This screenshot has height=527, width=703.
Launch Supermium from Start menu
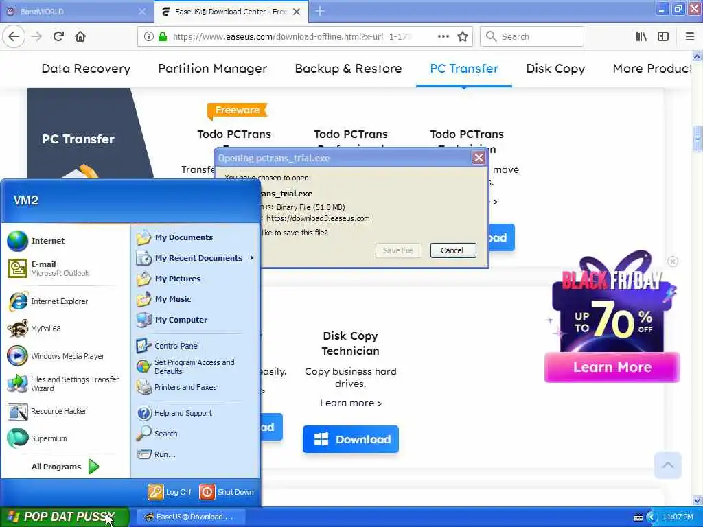point(67,438)
